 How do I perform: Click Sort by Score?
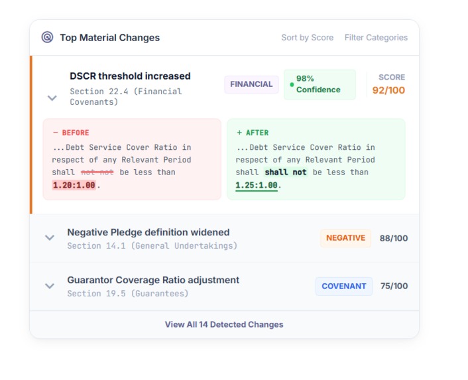[x=307, y=38]
